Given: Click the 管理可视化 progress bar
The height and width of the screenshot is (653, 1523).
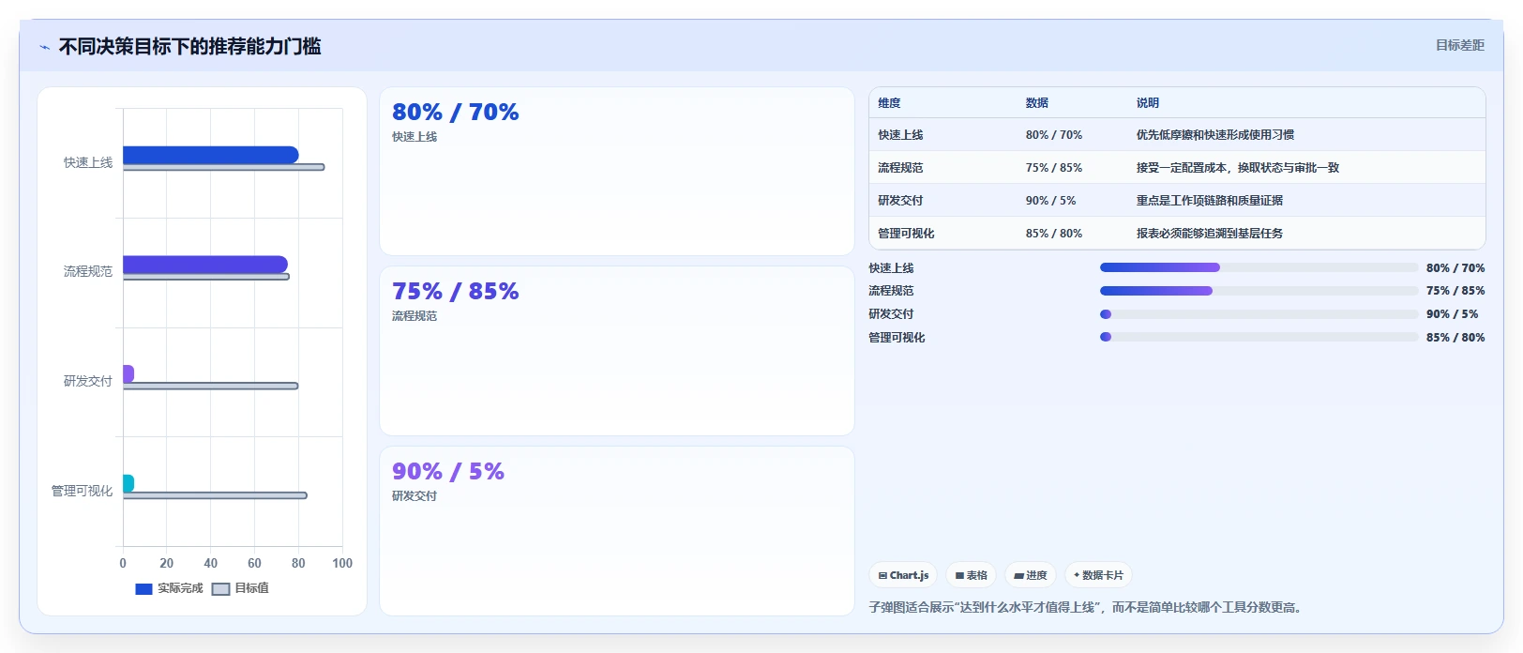Looking at the screenshot, I should (x=1259, y=337).
